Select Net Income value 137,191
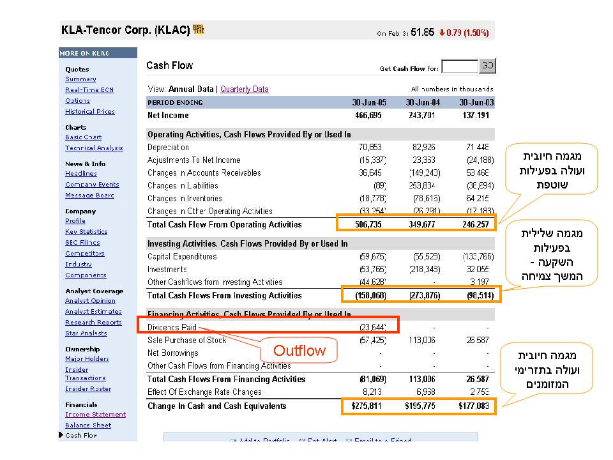The height and width of the screenshot is (460, 613). pos(476,116)
